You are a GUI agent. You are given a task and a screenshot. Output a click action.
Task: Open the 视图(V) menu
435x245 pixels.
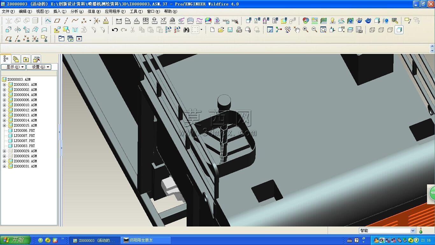coord(42,11)
